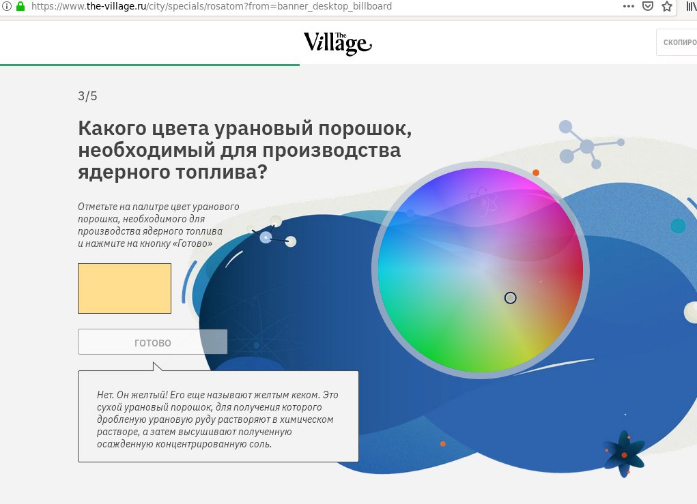
Task: Click the URL text in address bar
Action: pyautogui.click(x=212, y=6)
